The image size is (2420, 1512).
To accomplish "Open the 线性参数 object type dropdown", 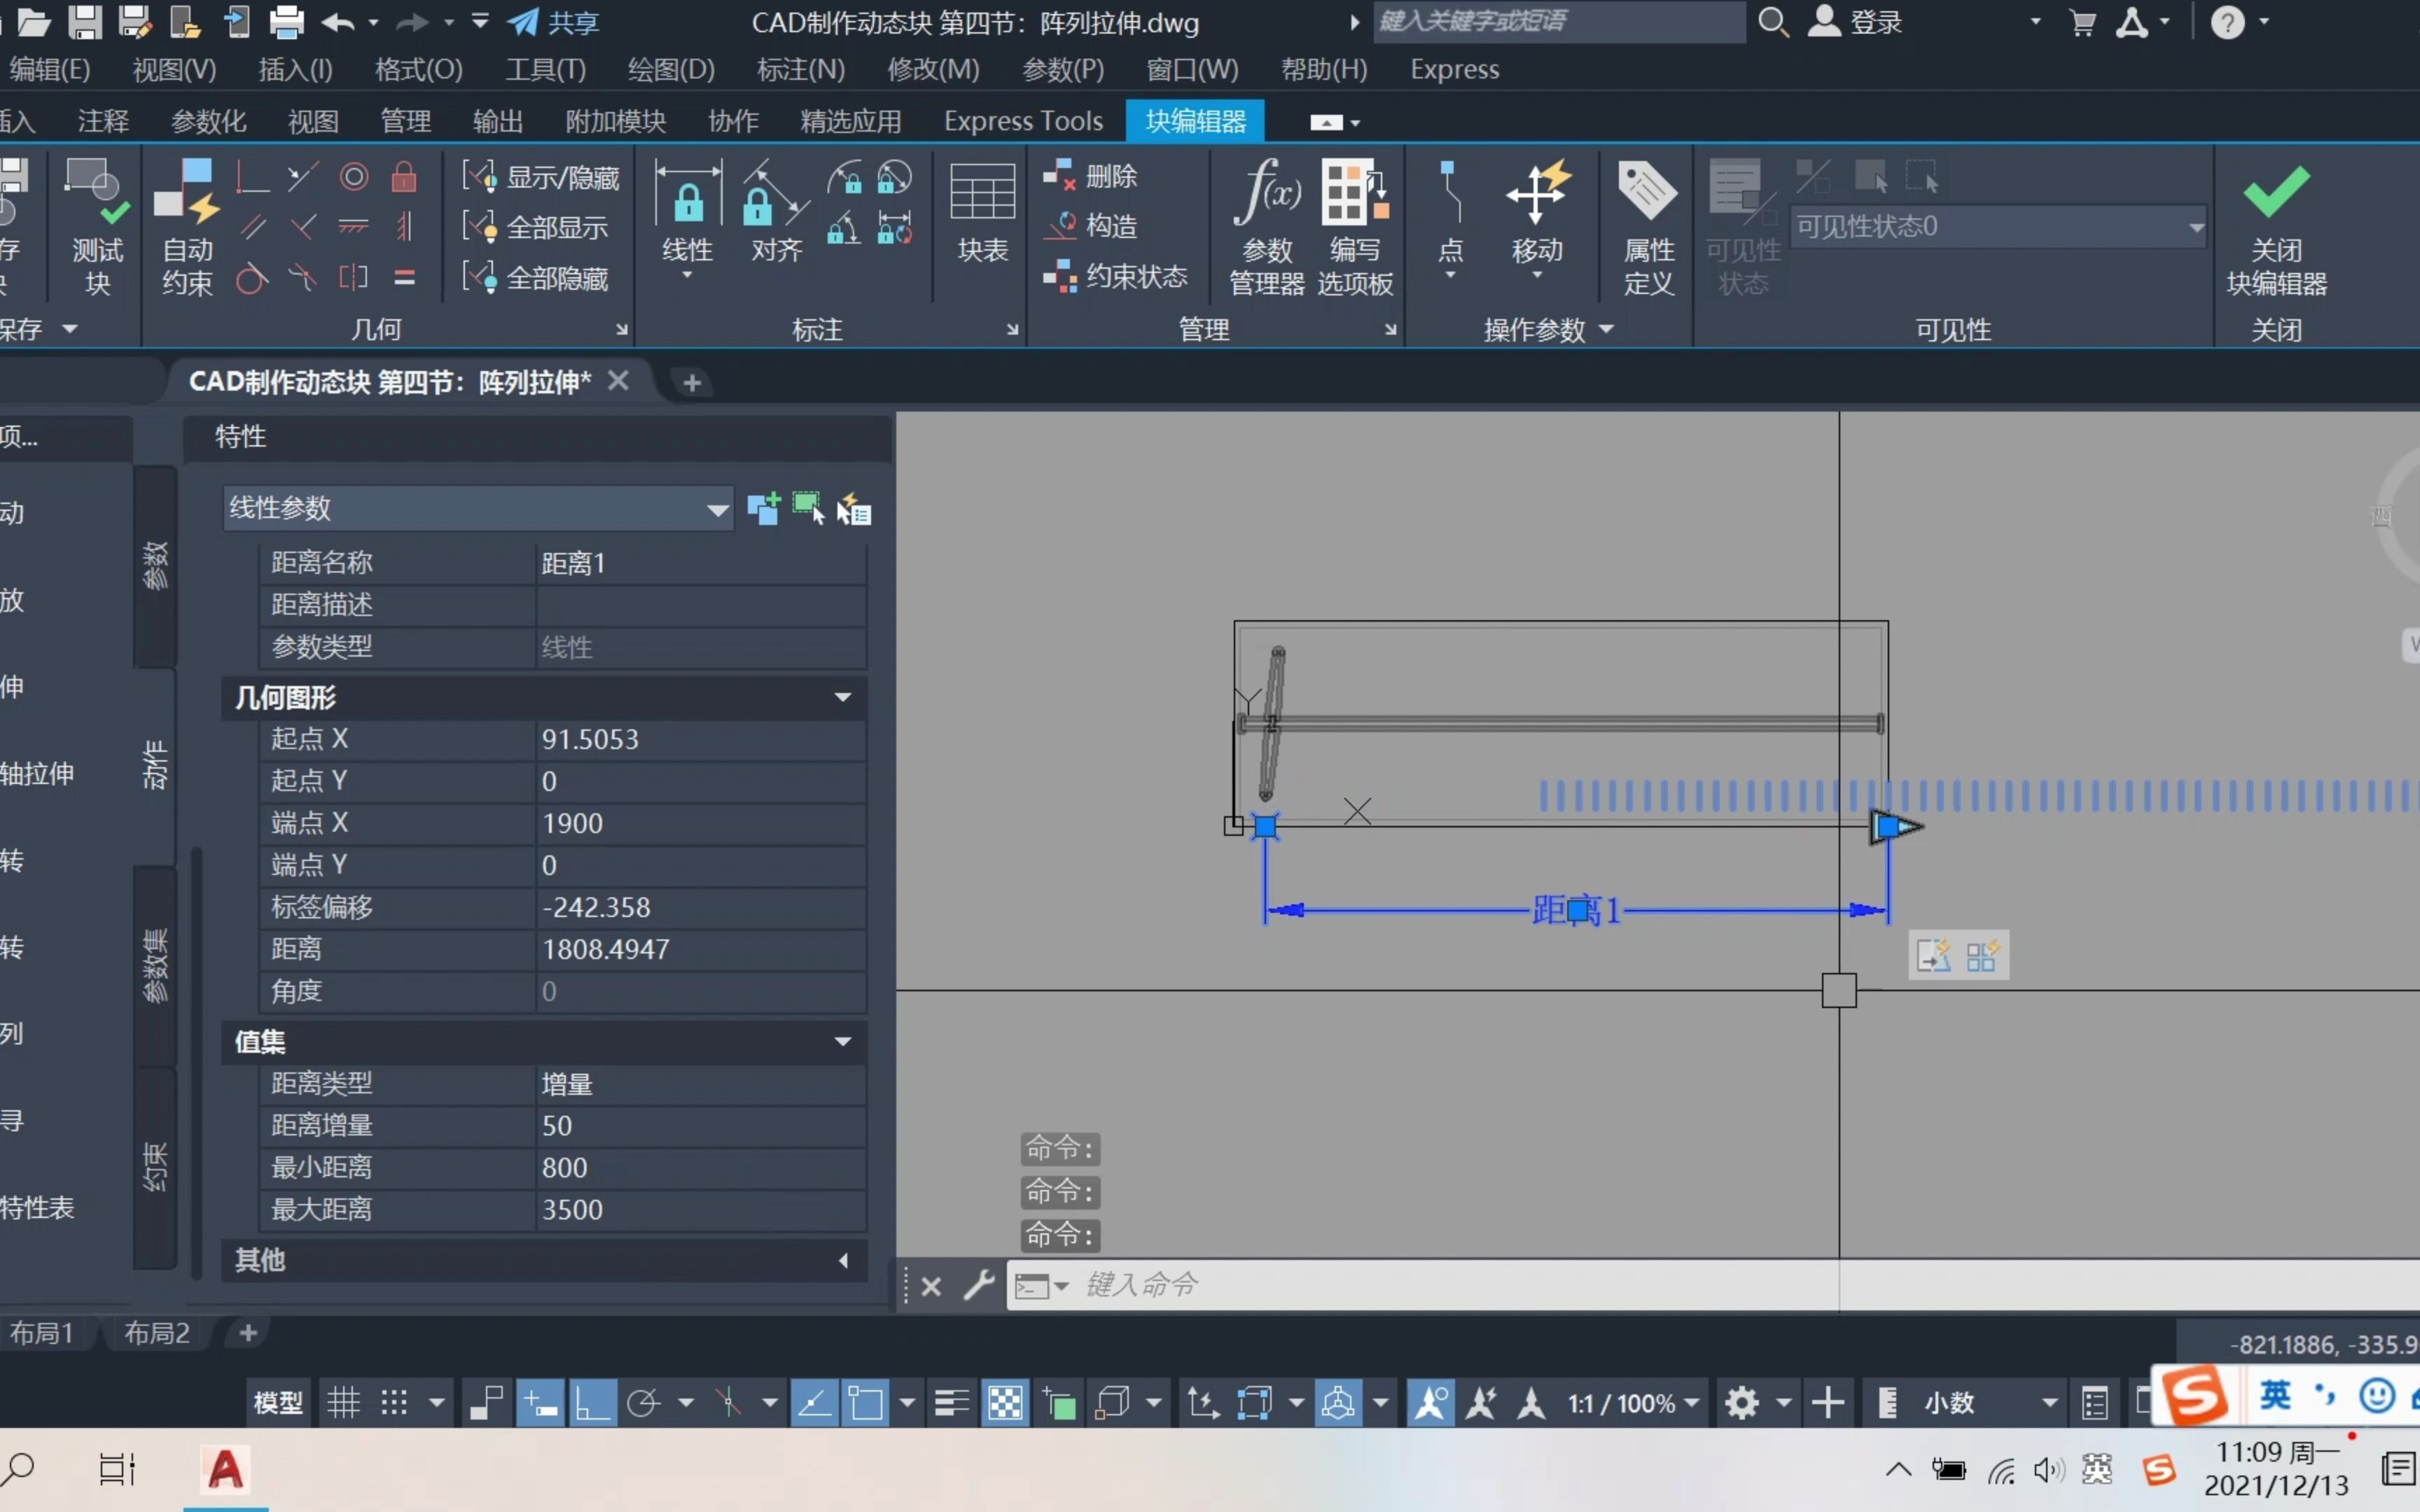I will point(717,510).
